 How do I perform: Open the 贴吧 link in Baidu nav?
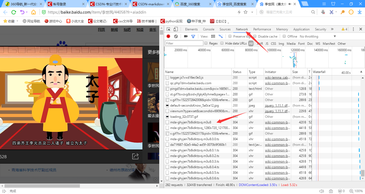(x=127, y=30)
